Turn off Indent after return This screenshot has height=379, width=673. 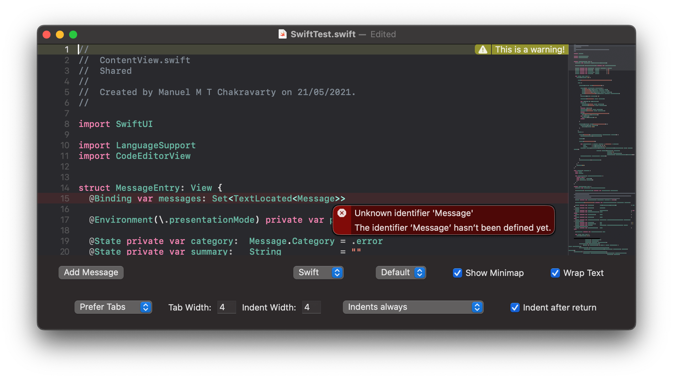coord(515,308)
